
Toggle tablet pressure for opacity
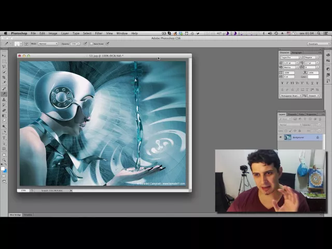85,44
